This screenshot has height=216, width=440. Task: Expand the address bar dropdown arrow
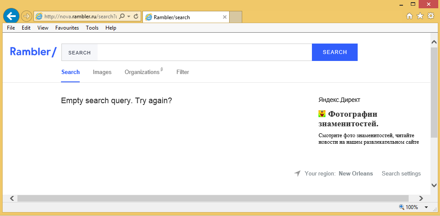(x=129, y=17)
